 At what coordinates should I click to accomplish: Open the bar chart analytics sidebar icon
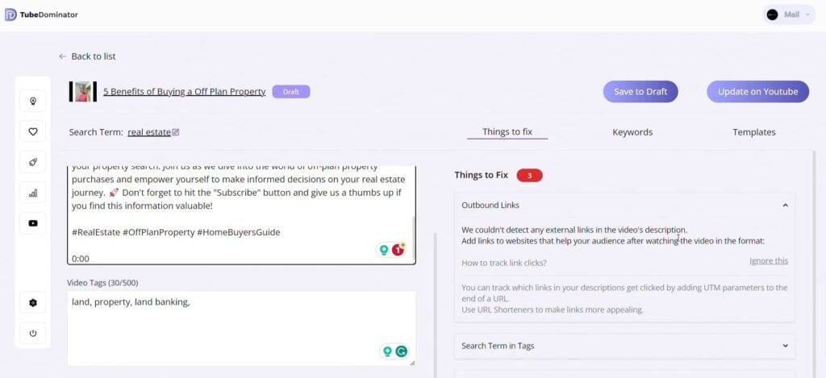tap(32, 193)
